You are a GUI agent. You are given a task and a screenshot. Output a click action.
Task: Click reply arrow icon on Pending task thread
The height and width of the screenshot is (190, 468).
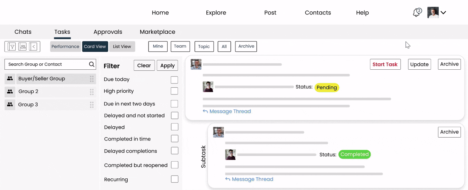click(x=205, y=111)
